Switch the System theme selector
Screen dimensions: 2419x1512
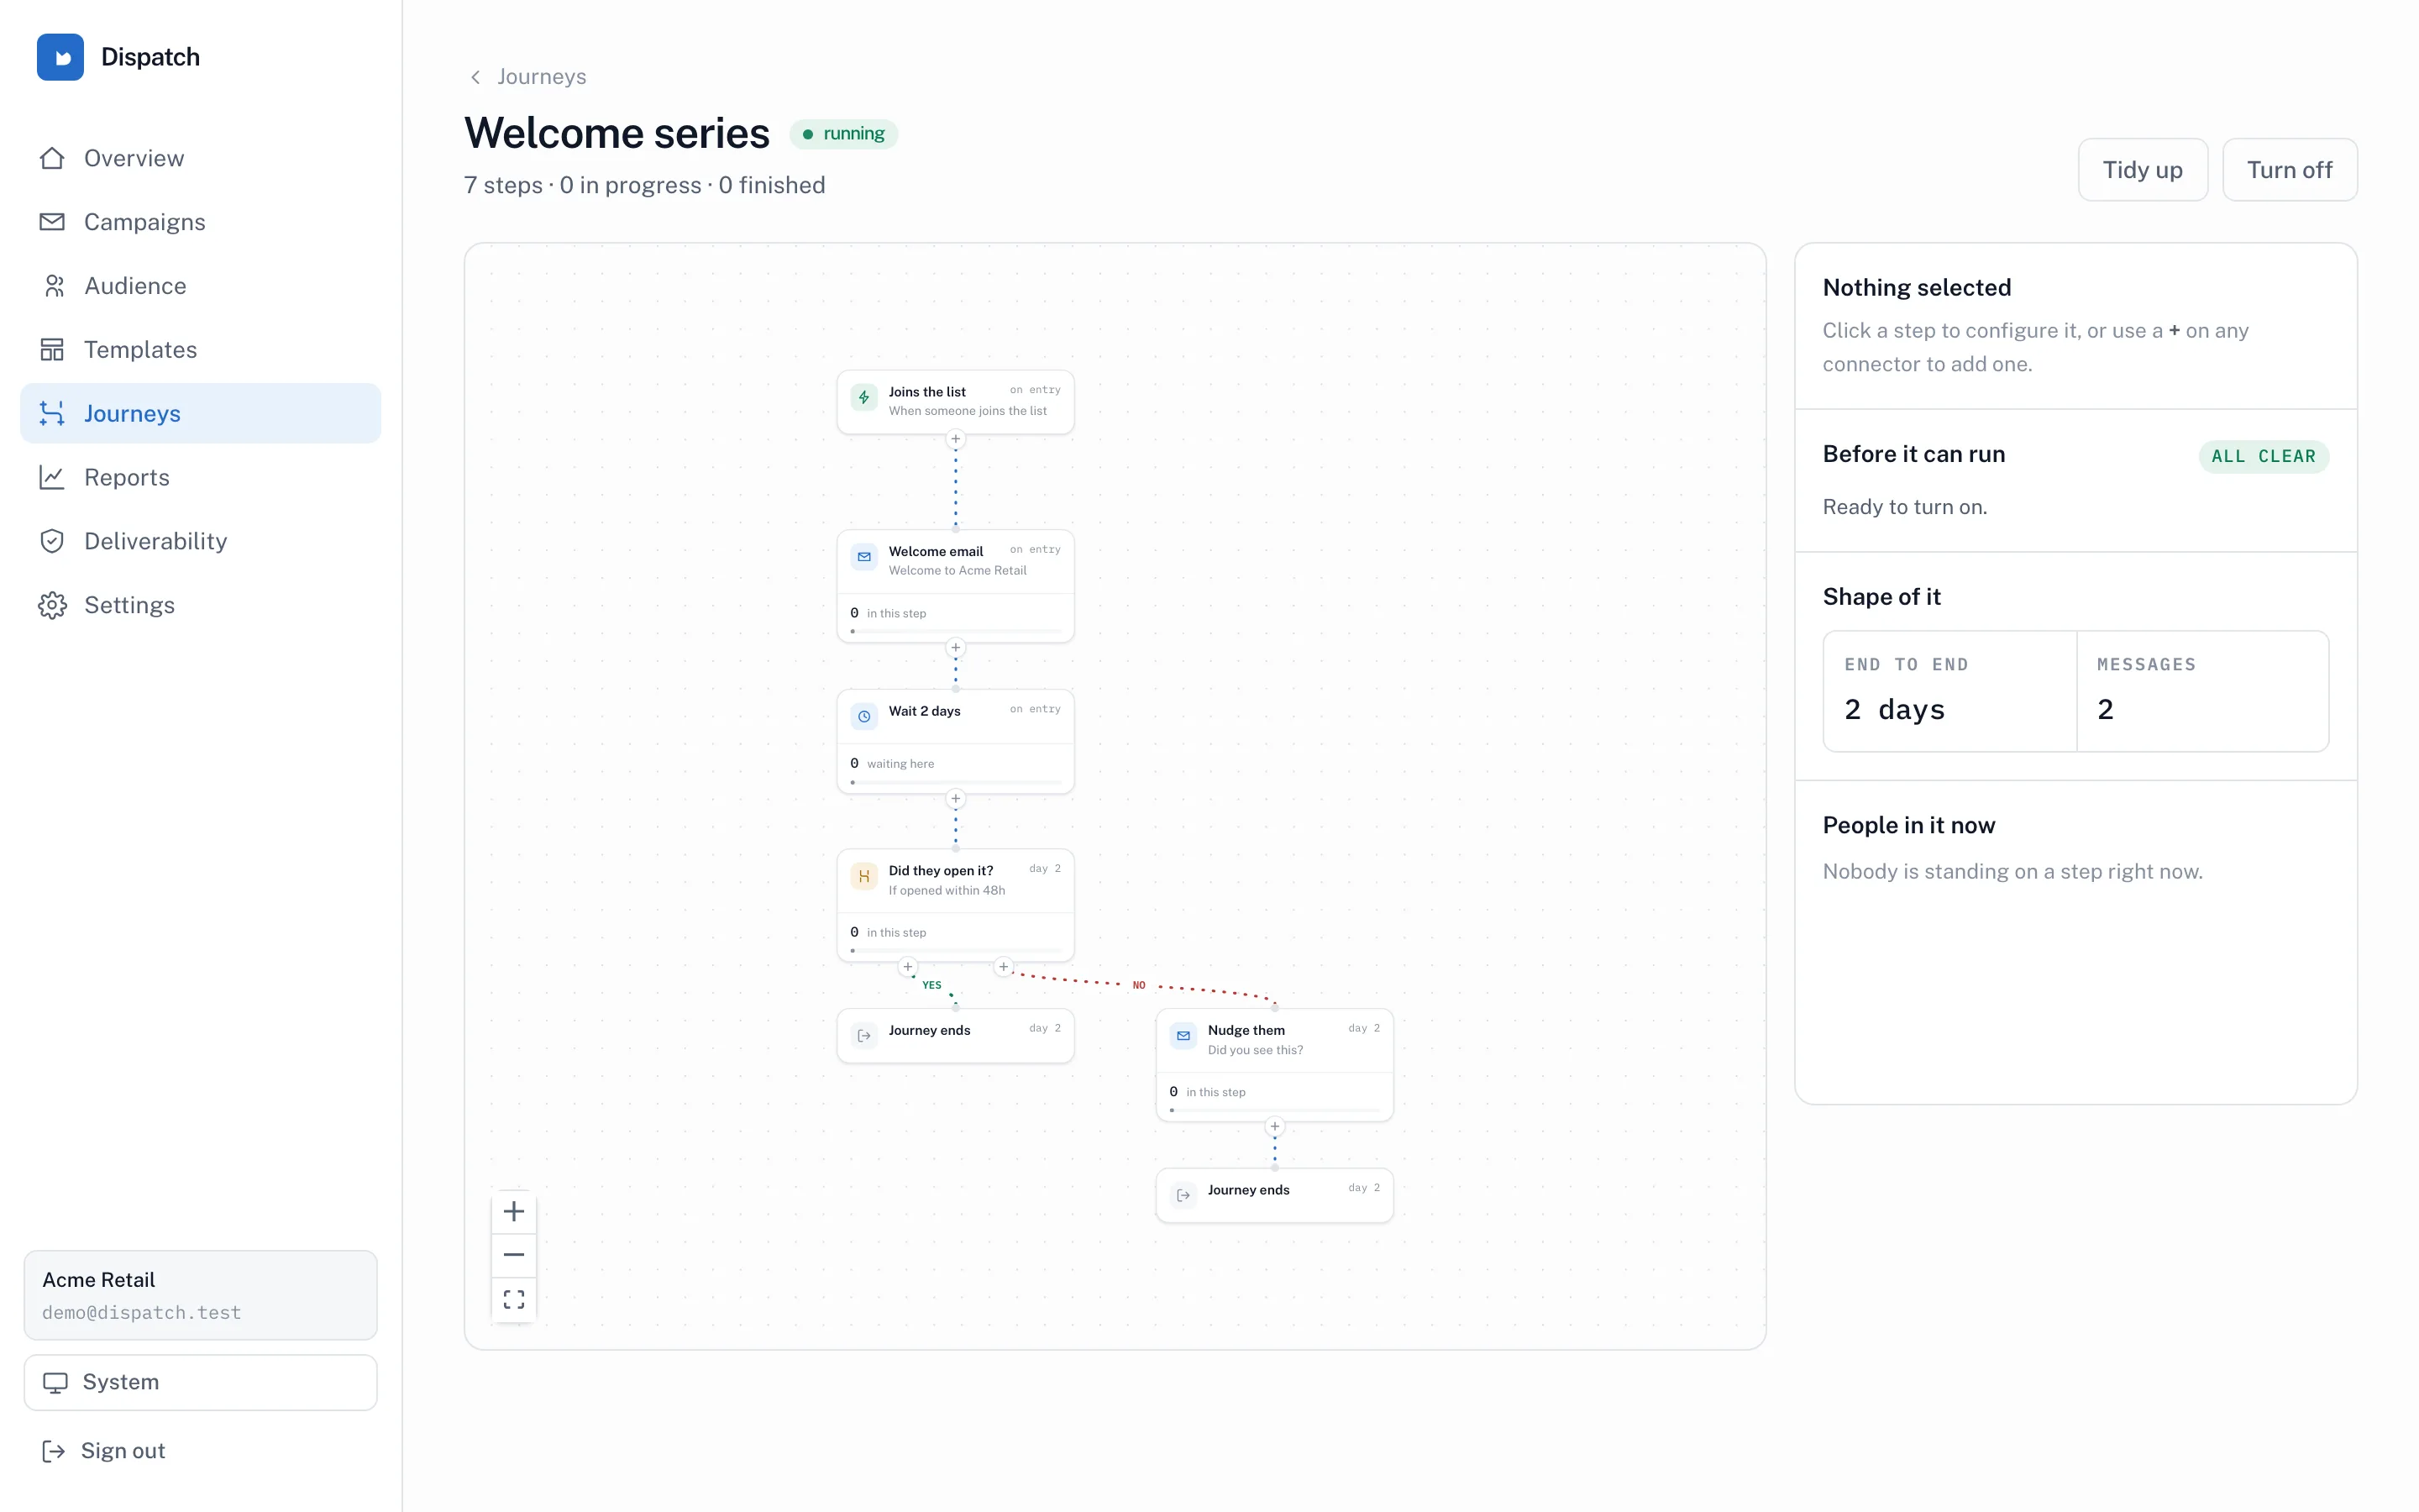click(201, 1382)
